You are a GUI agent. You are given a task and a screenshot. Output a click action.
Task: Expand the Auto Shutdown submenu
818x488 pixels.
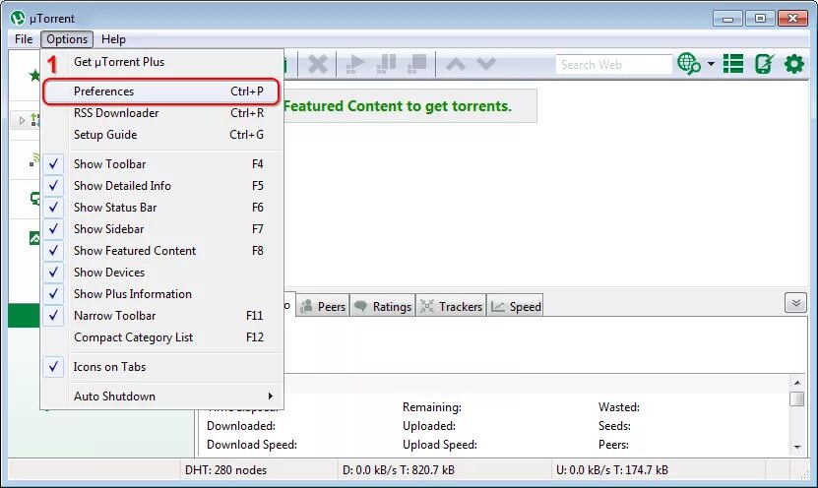click(x=161, y=396)
